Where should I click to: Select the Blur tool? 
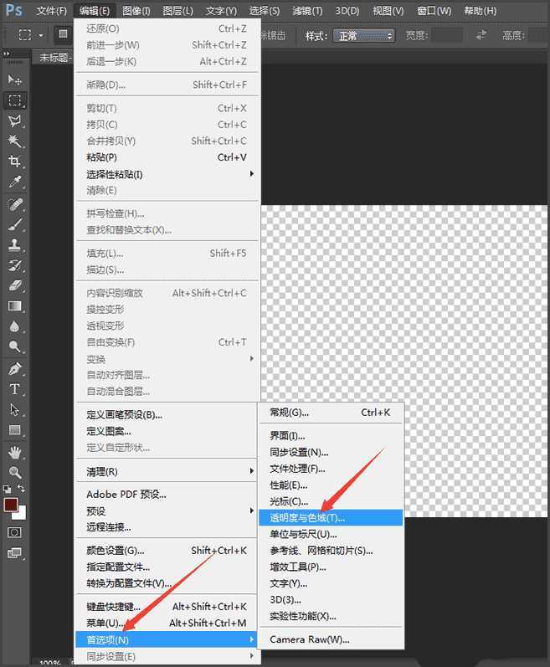click(14, 326)
